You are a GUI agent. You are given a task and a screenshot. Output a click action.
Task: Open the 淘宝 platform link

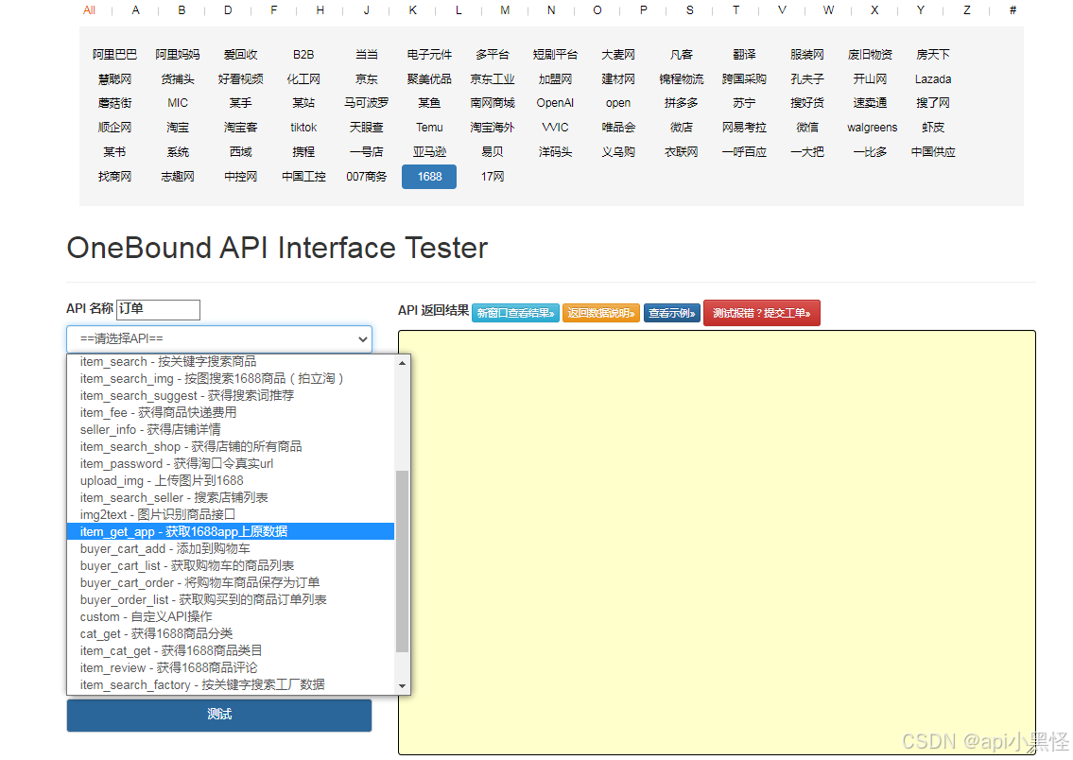177,127
